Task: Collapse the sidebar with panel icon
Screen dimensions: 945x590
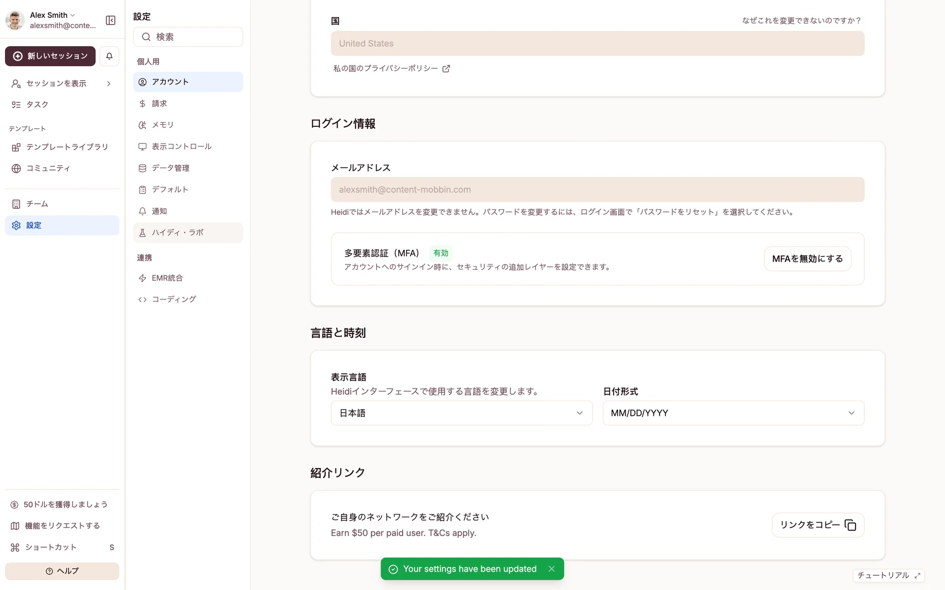Action: click(111, 20)
